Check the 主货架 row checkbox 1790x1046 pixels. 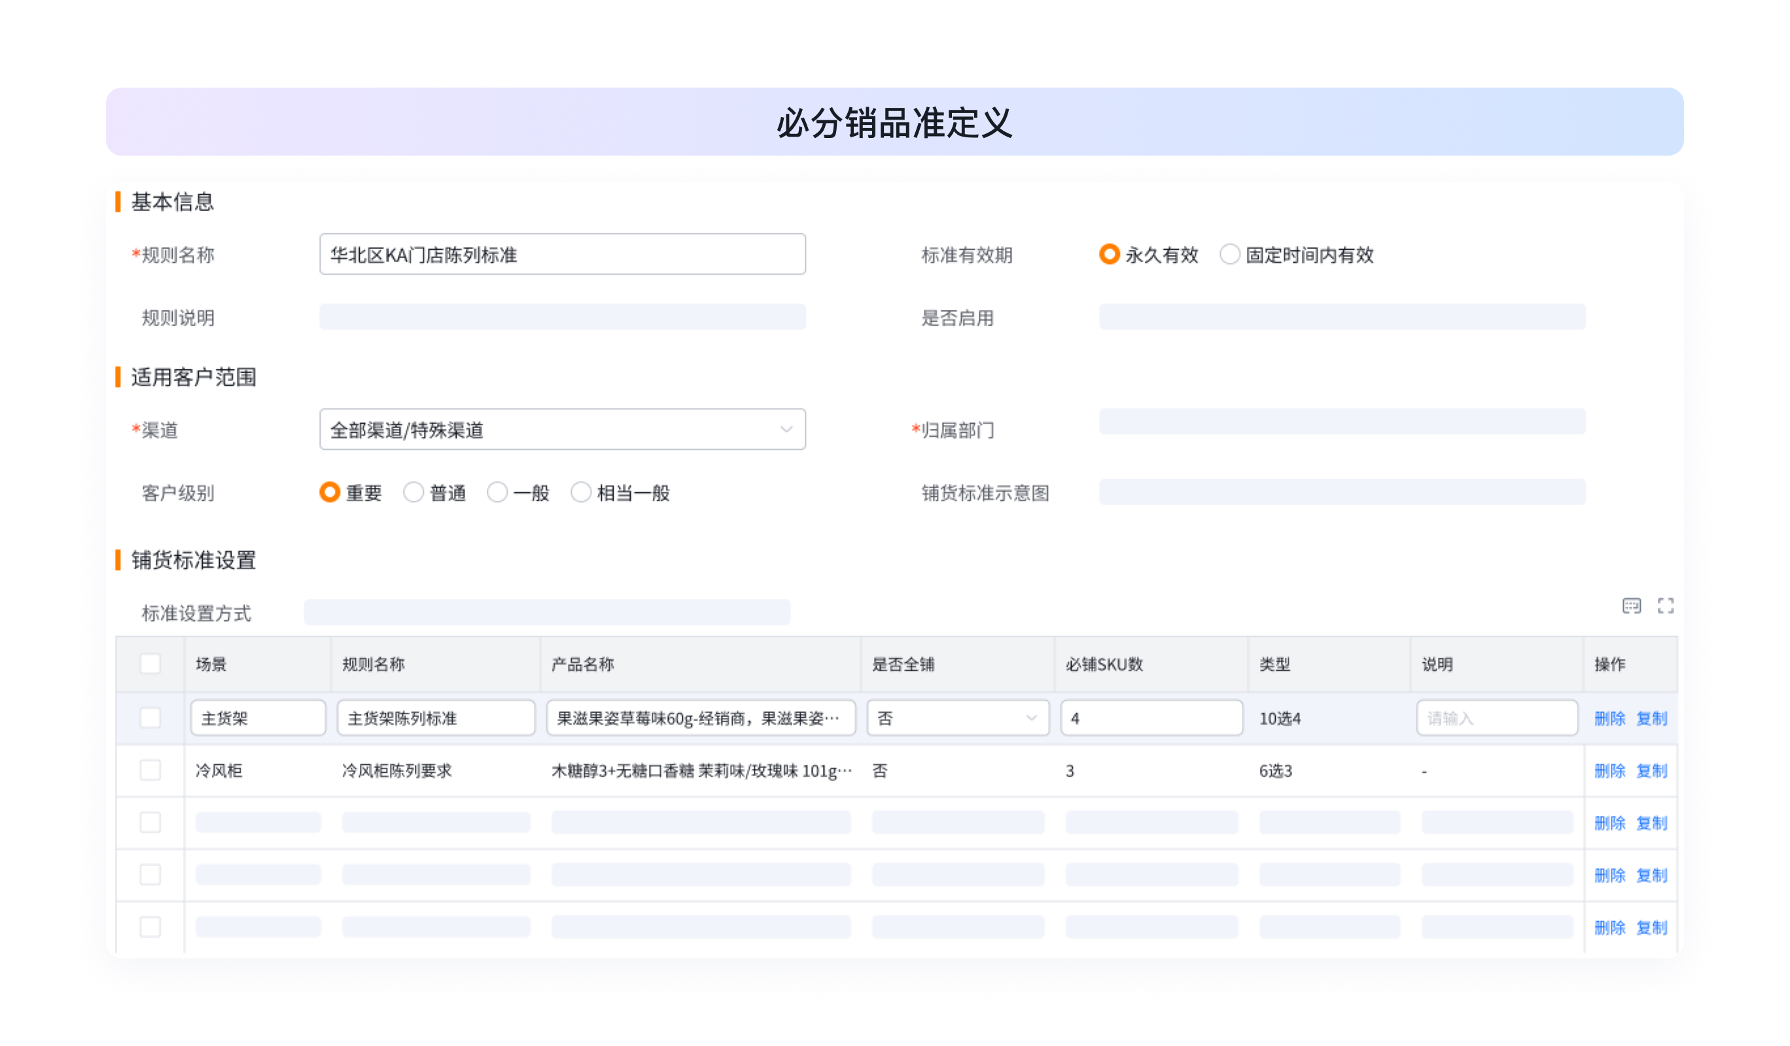(x=150, y=717)
